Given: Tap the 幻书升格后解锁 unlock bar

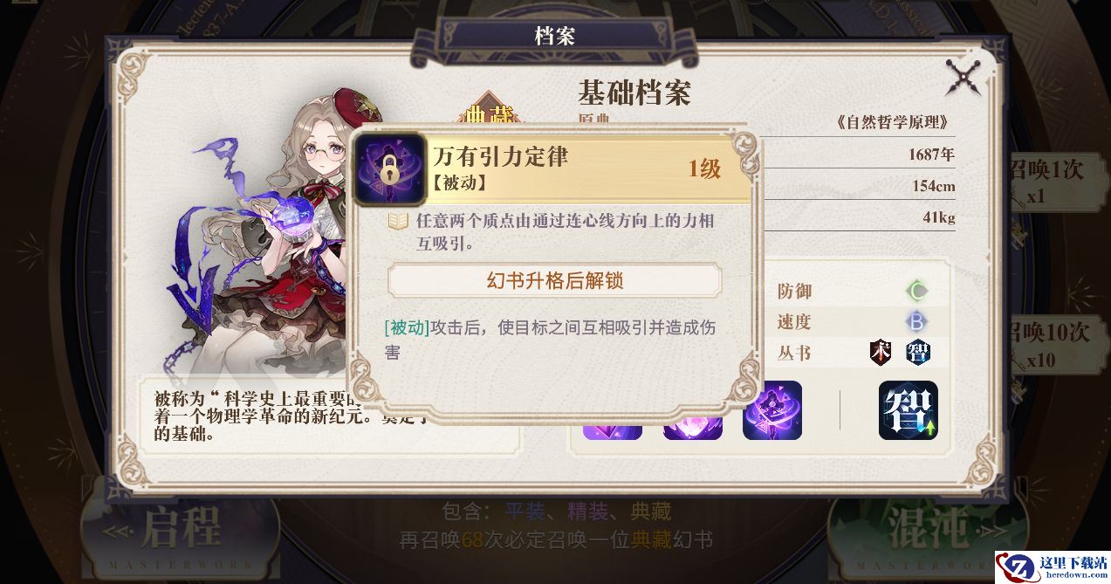Looking at the screenshot, I should tap(555, 281).
